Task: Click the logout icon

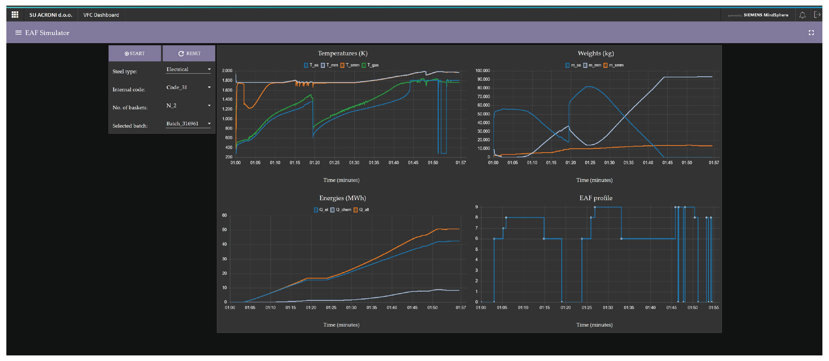Action: 817,14
